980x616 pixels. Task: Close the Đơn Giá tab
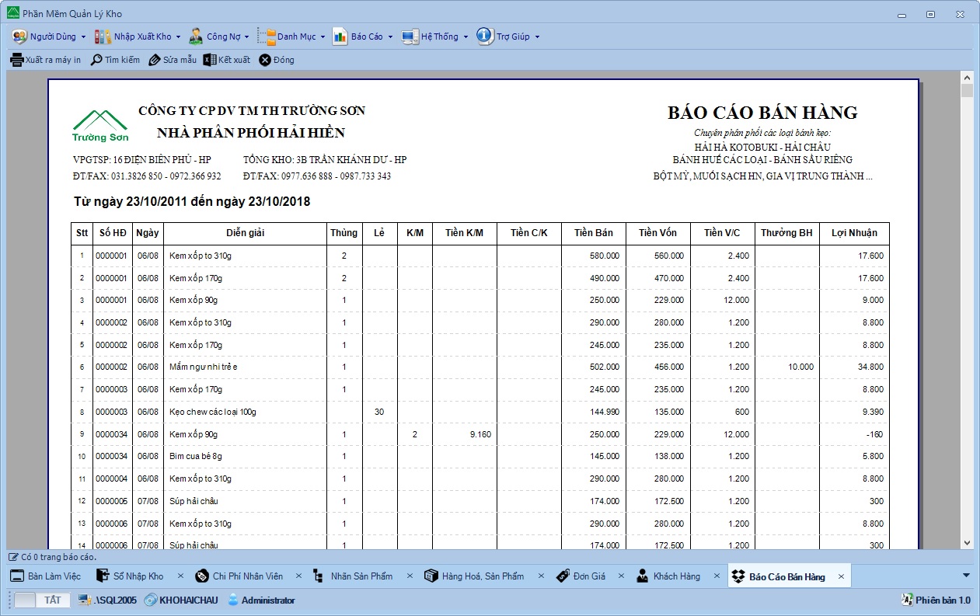pyautogui.click(x=619, y=576)
